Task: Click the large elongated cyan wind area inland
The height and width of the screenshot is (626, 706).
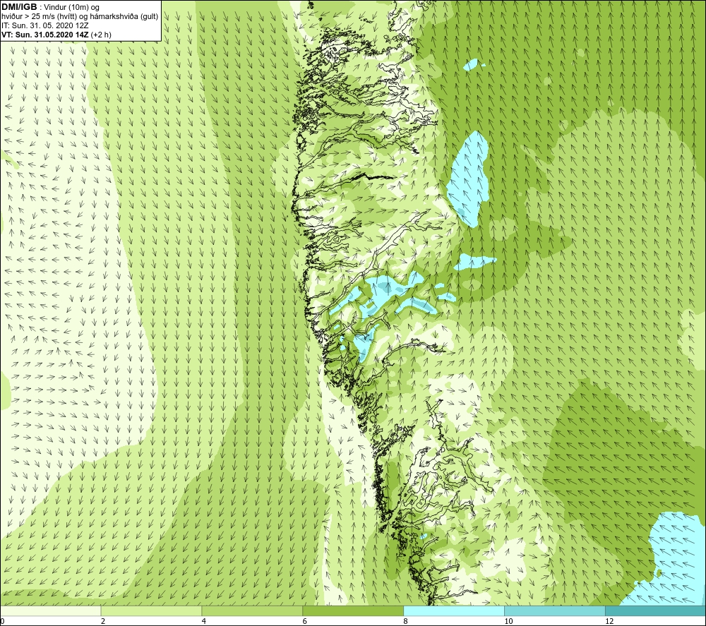Action: coord(469,178)
